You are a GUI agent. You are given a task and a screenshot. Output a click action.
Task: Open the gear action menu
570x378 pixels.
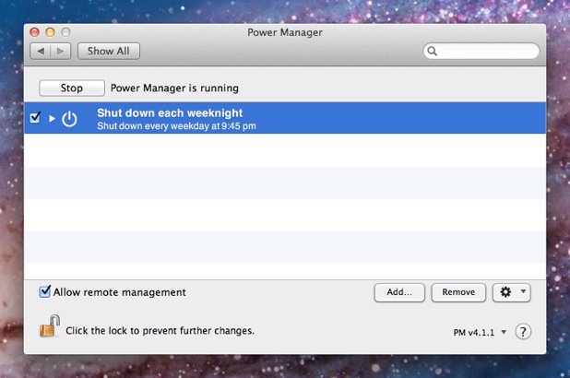(512, 292)
